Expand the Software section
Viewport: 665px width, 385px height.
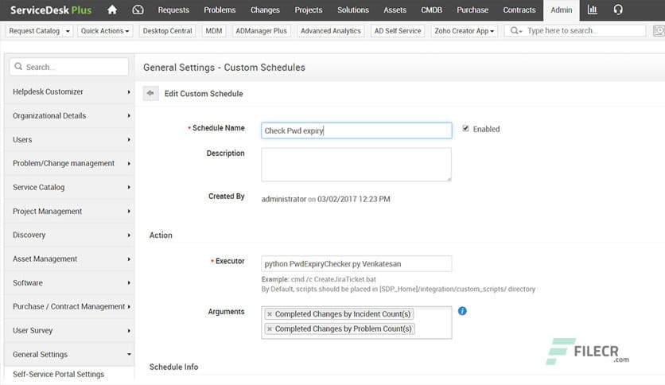click(x=69, y=283)
